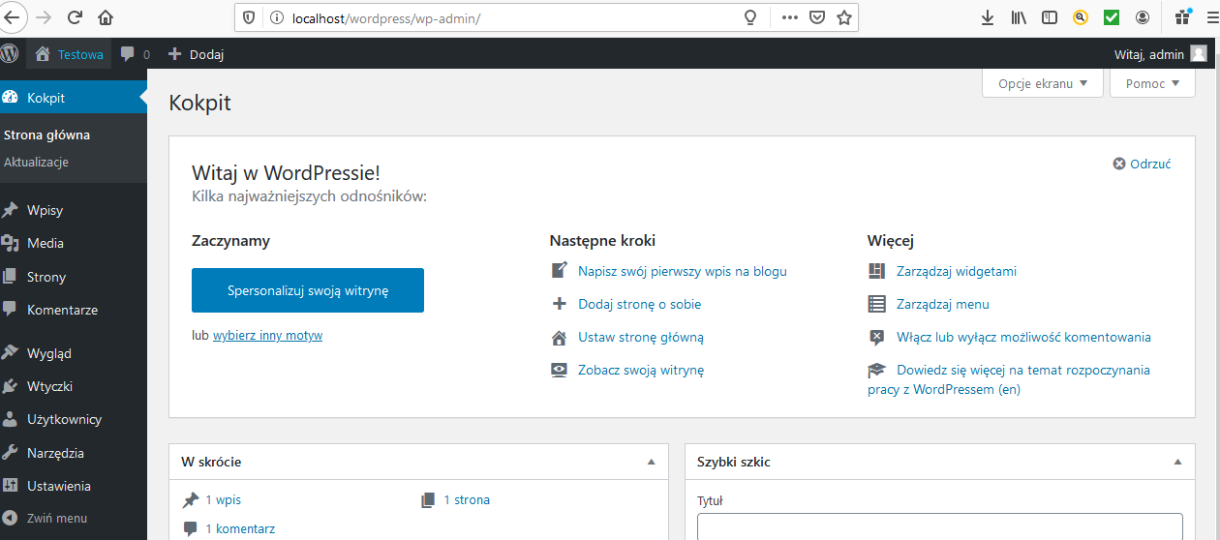Open Aktualizacje submenu item
The image size is (1220, 540).
(37, 162)
